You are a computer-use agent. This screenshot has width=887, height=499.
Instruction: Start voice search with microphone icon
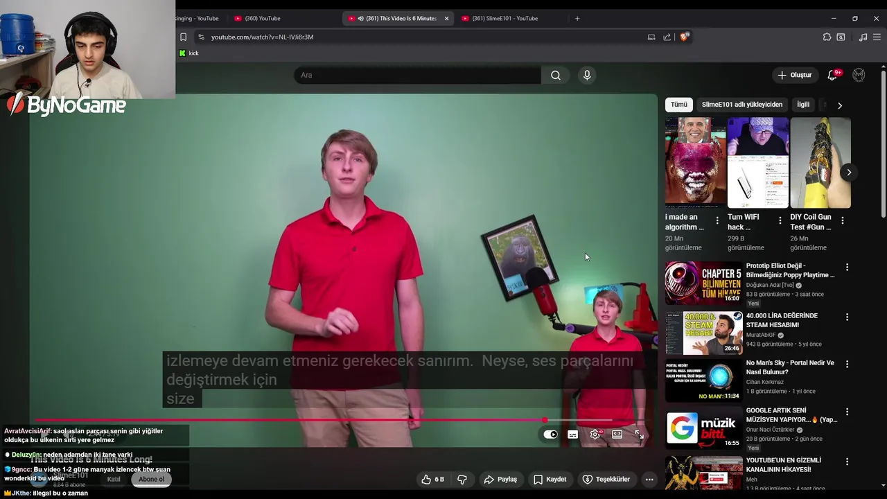point(587,75)
